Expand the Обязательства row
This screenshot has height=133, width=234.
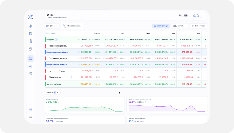47,77
